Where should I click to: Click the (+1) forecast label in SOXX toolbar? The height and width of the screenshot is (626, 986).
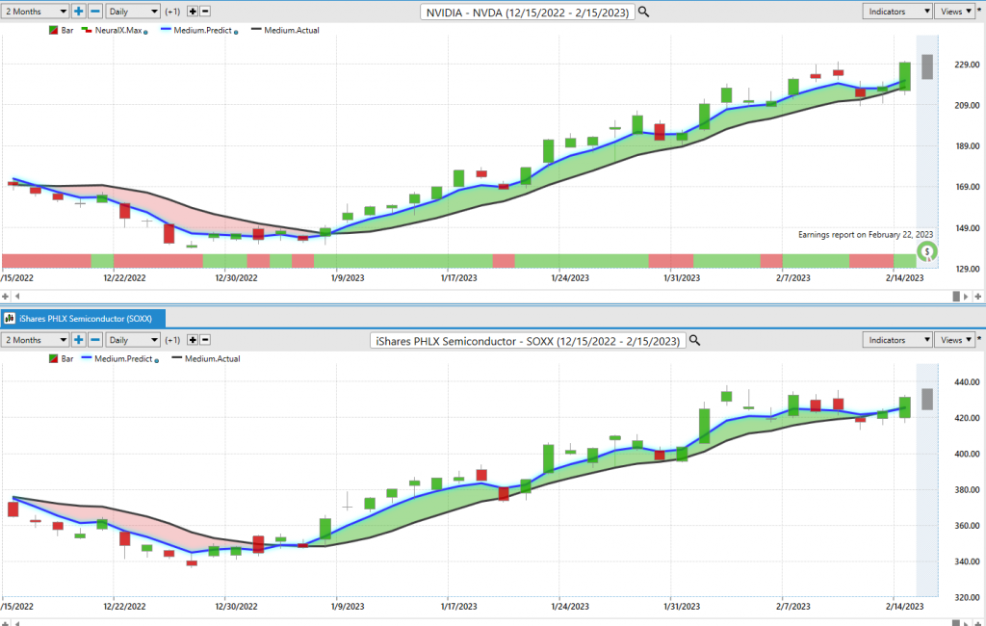coord(172,340)
